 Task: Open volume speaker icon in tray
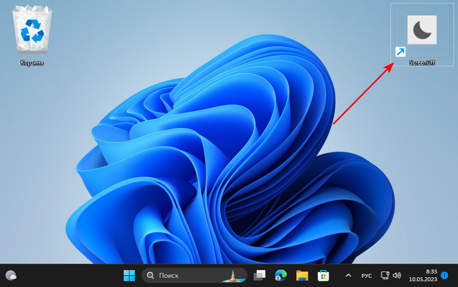coord(396,275)
